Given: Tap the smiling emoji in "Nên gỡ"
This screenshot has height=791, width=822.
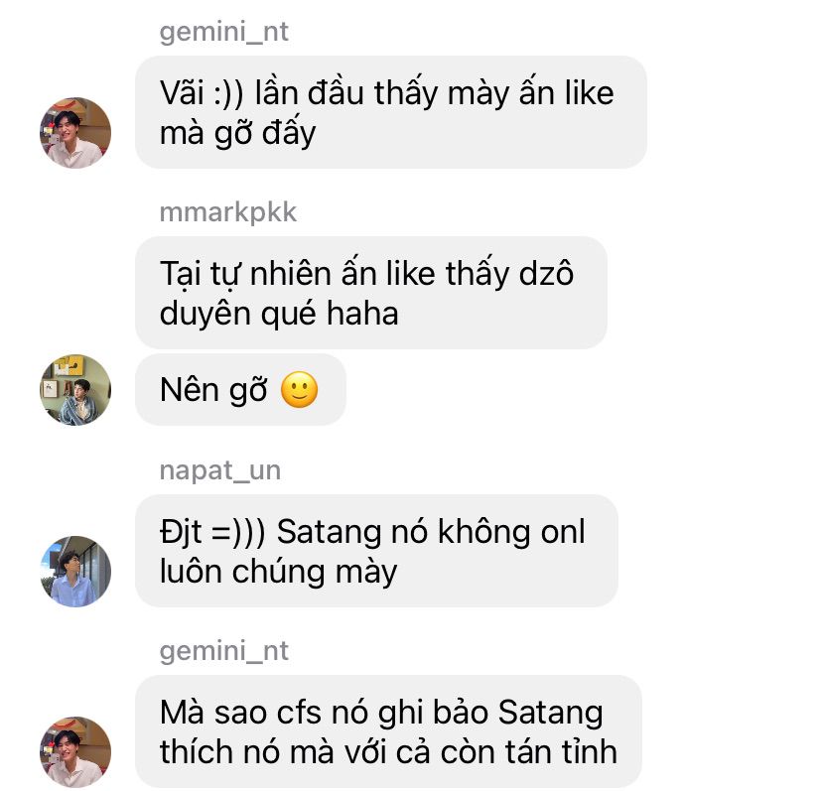Looking at the screenshot, I should click(300, 390).
